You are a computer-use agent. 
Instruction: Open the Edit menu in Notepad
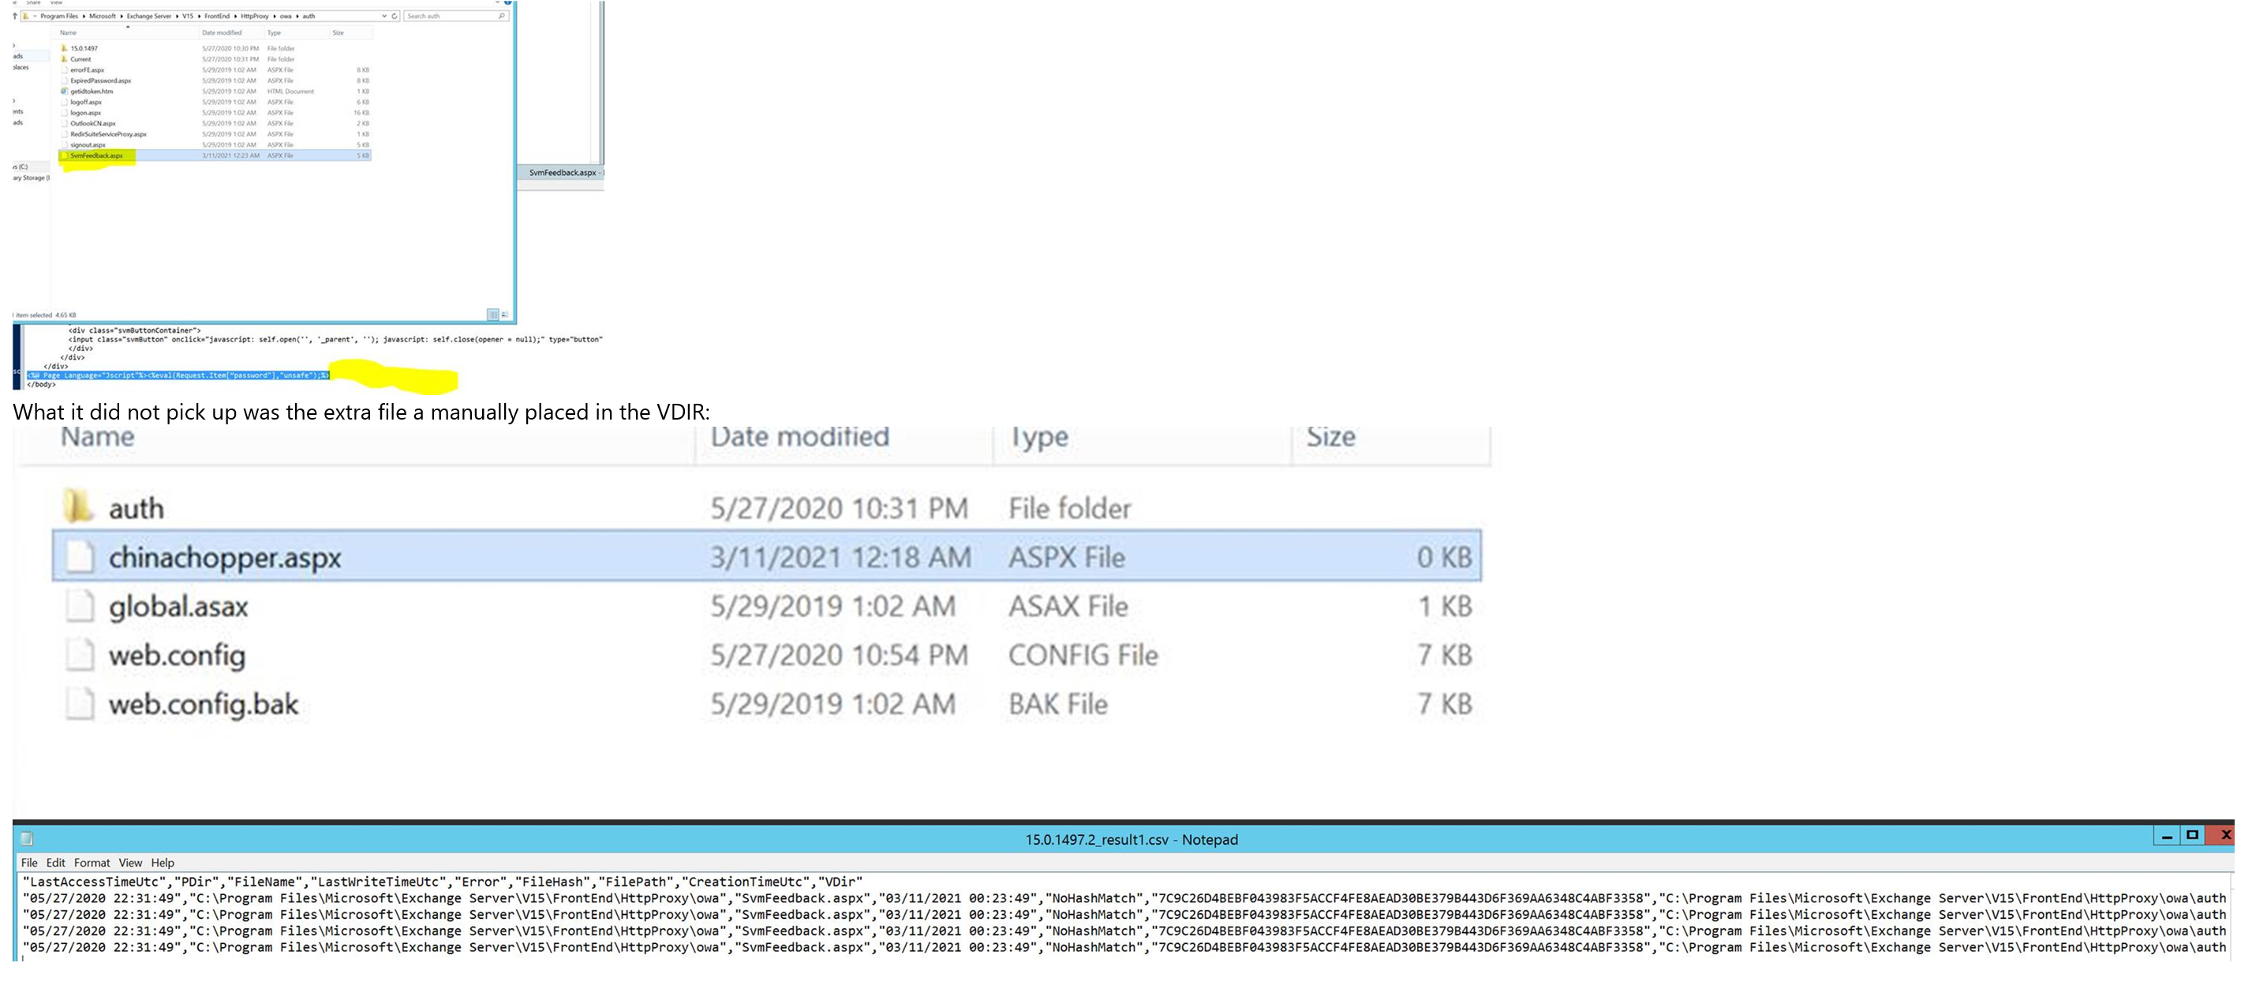[56, 862]
